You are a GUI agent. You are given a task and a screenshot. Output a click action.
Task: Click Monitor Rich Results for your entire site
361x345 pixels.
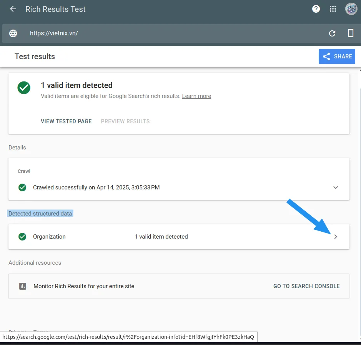84,286
